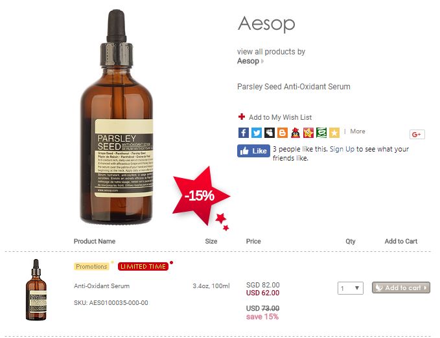Click the Sign Up link
Screen dimensions: 440x338
[x=342, y=149]
